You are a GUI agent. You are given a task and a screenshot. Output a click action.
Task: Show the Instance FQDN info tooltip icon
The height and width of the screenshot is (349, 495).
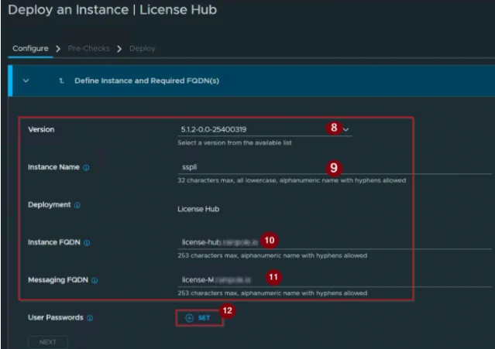pos(87,243)
